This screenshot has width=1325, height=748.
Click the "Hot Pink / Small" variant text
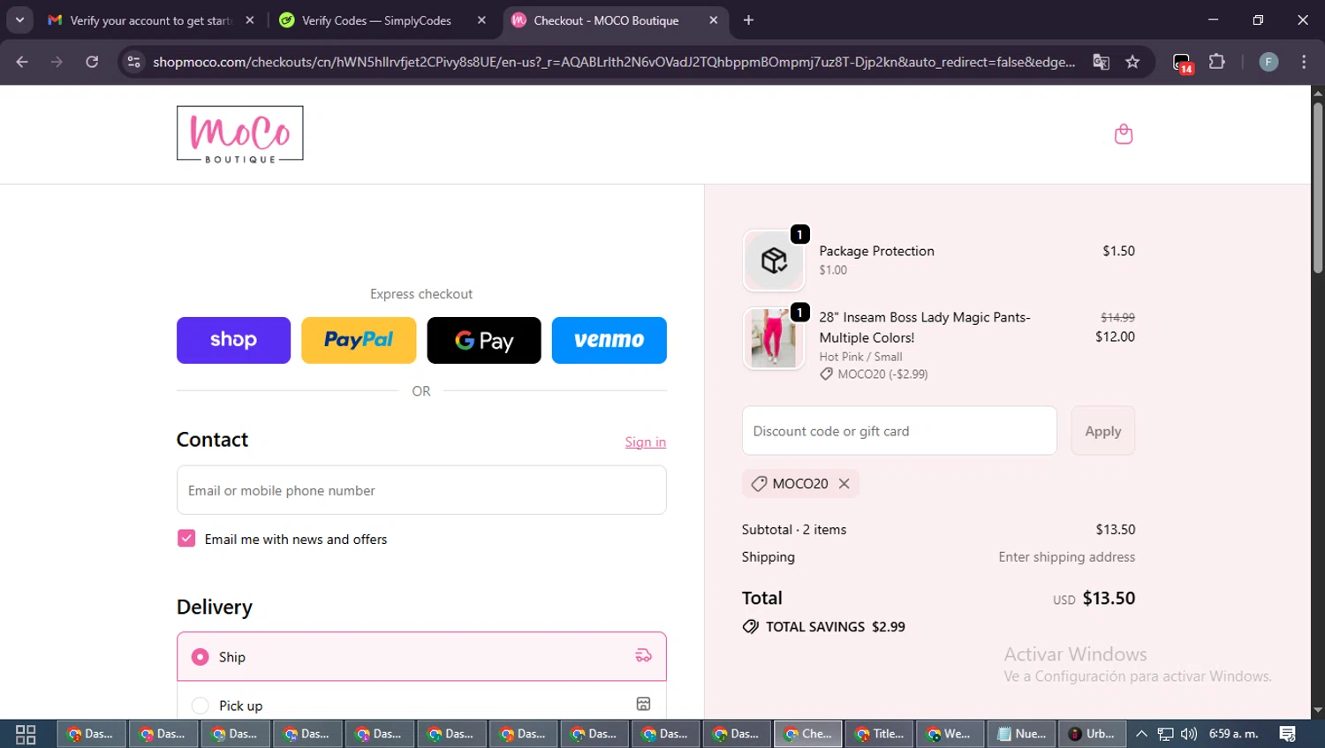860,357
